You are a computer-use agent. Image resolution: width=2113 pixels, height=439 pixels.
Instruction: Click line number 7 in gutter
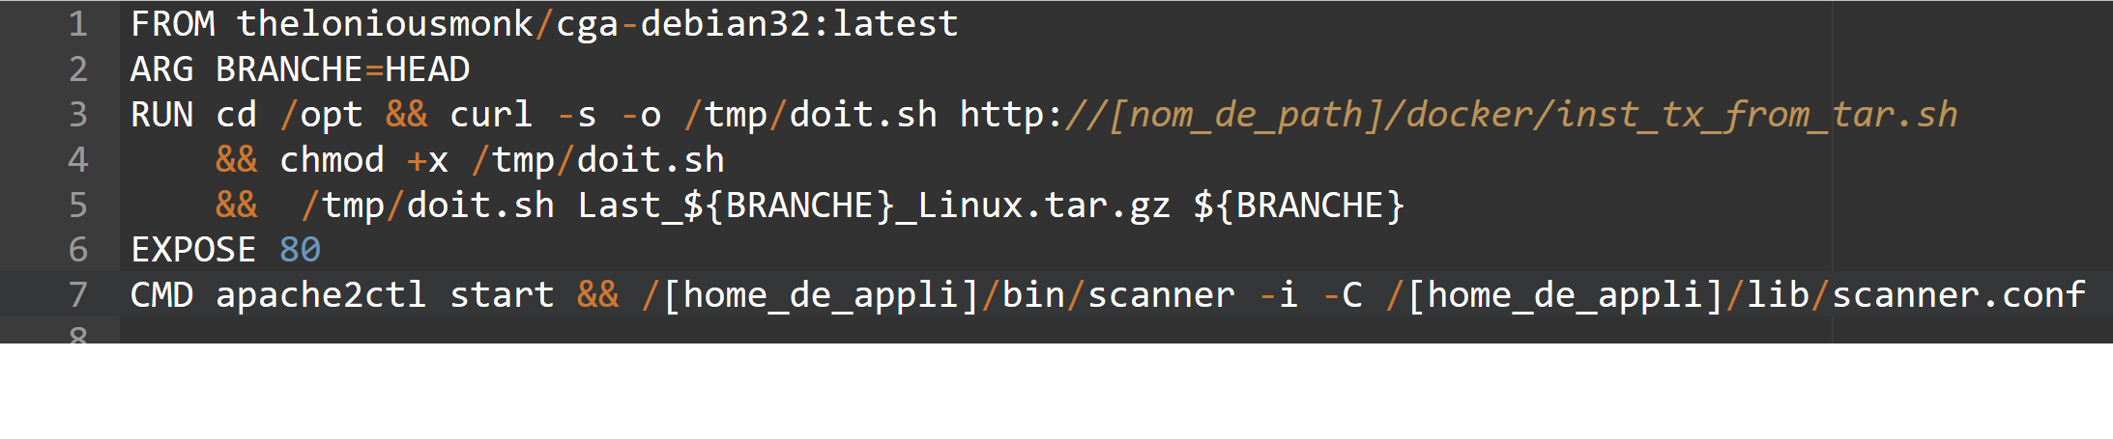point(78,295)
